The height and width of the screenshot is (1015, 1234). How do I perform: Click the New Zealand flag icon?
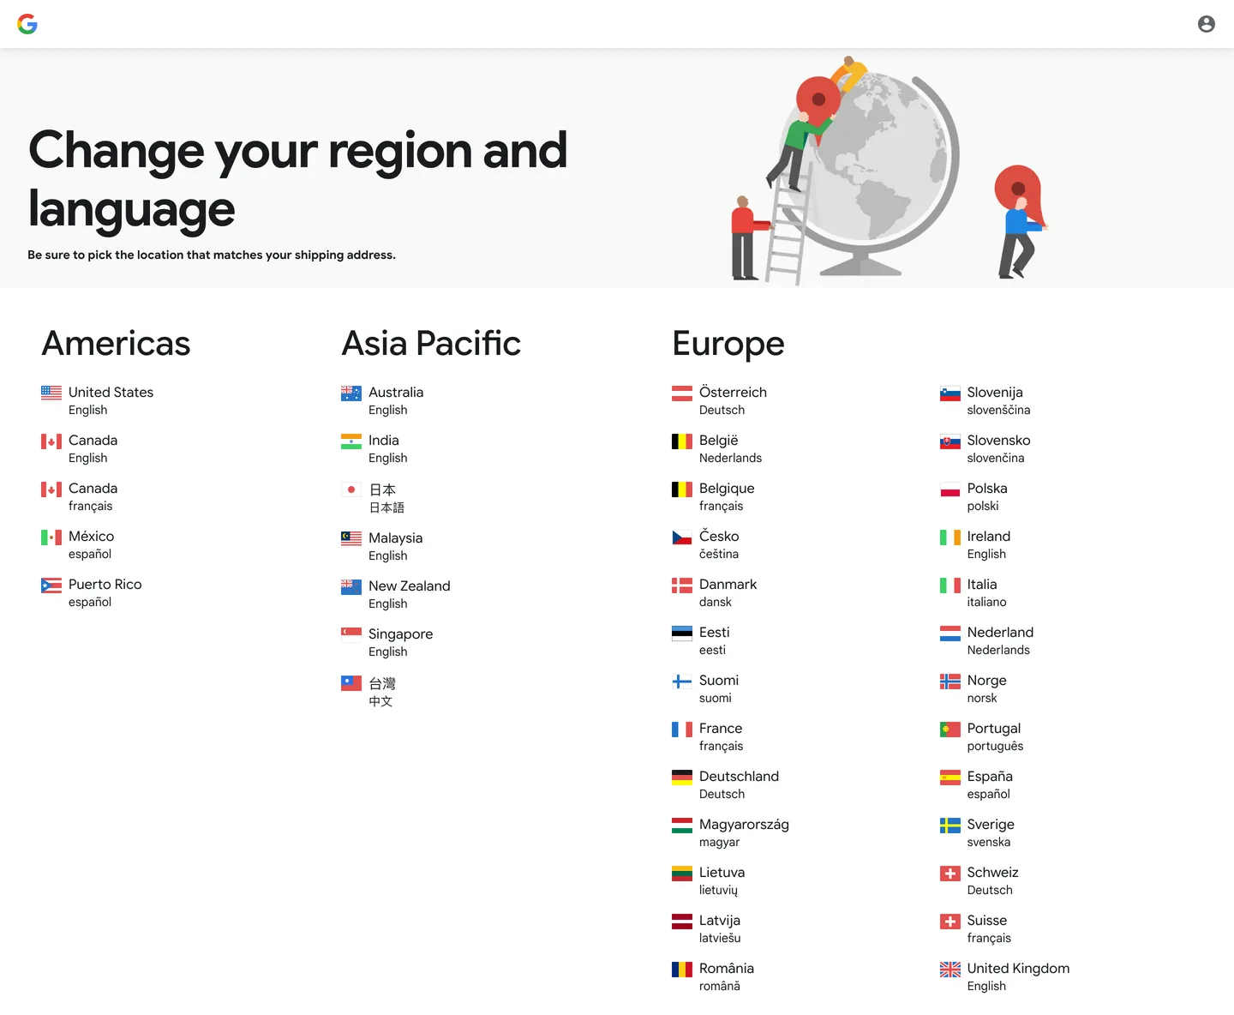pyautogui.click(x=351, y=586)
